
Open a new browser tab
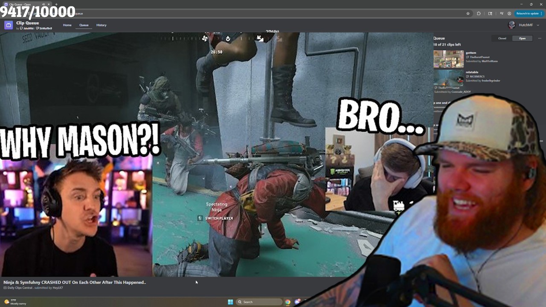[x=56, y=4]
